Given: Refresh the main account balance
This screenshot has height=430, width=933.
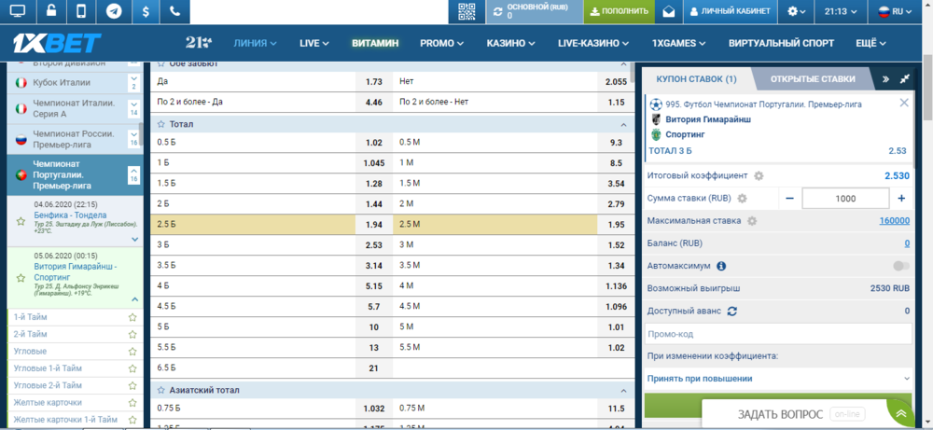Looking at the screenshot, I should [497, 11].
